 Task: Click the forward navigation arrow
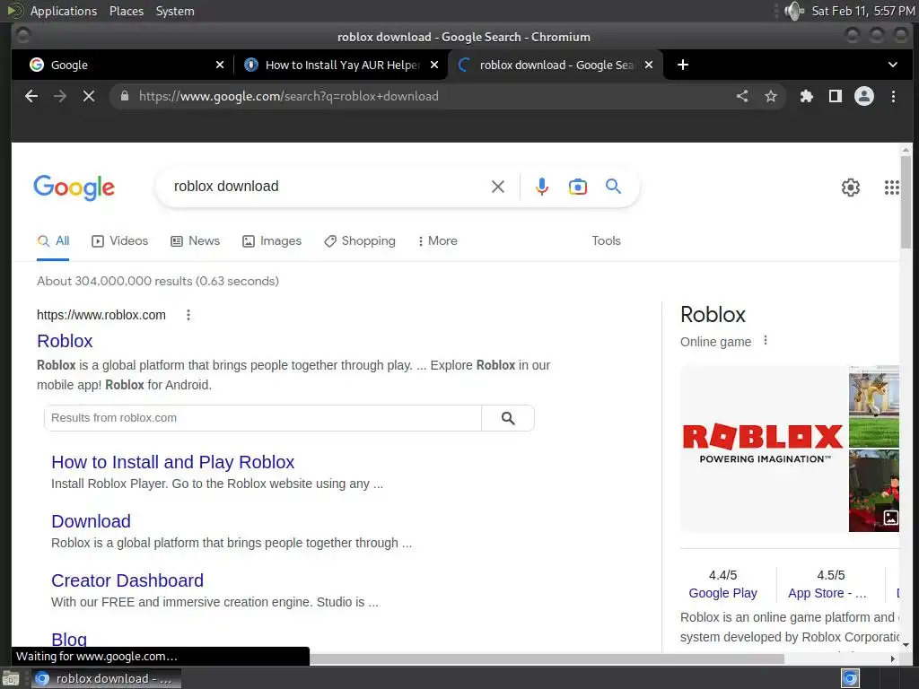pyautogui.click(x=60, y=96)
